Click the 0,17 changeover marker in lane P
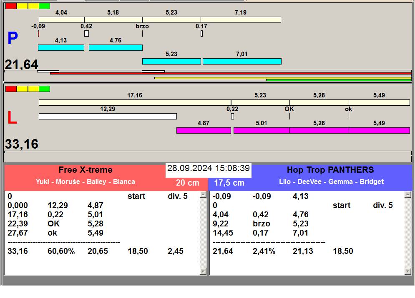This screenshot has height=298, width=415. click(202, 34)
